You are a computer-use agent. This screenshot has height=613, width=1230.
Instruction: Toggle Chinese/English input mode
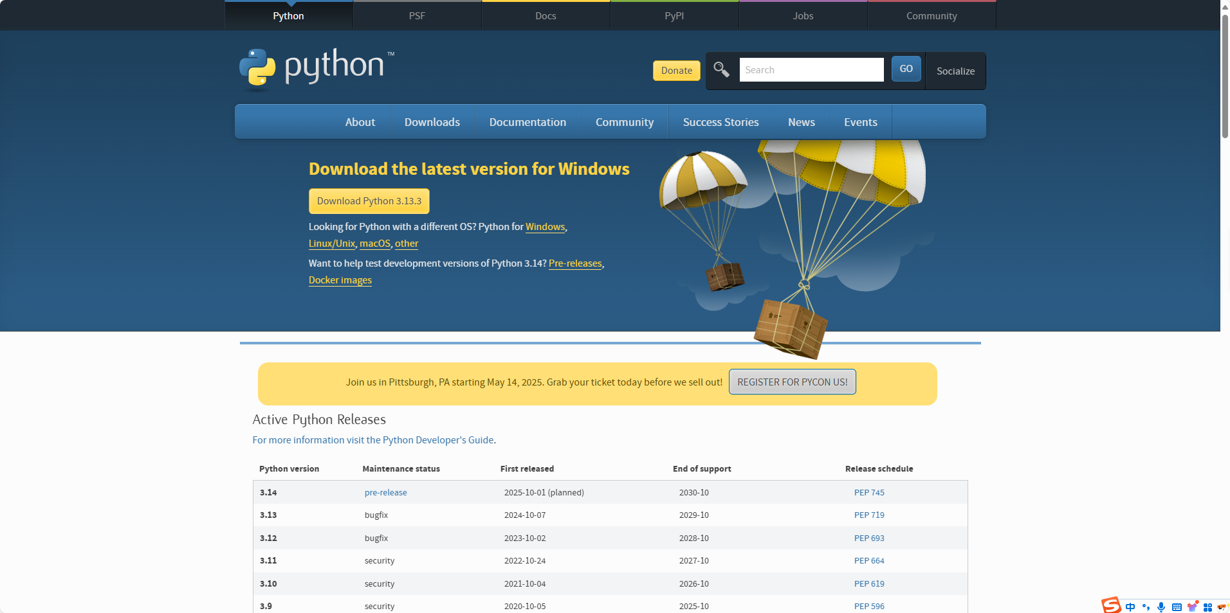click(1130, 607)
